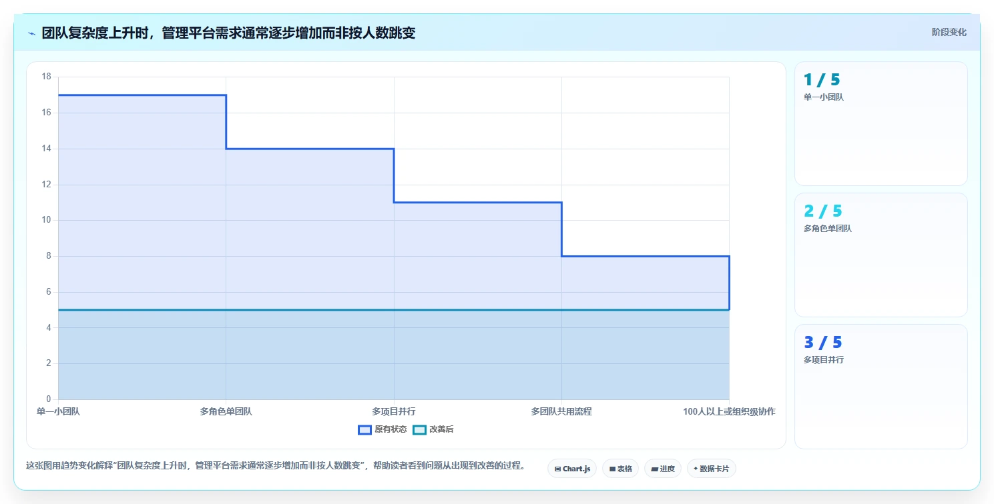This screenshot has height=504, width=994.
Task: Click the 单一小团队 x-axis label
Action: point(58,411)
